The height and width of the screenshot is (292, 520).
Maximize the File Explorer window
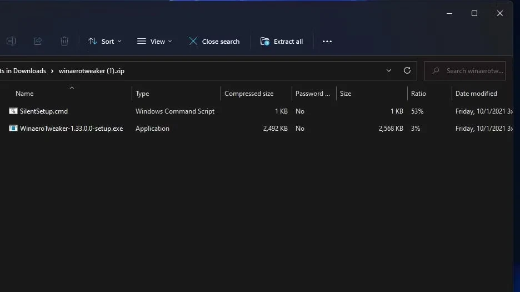pos(474,13)
